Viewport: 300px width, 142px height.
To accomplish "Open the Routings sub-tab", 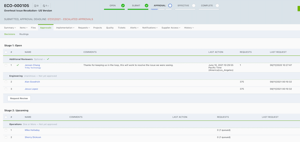I will pos(24,34).
